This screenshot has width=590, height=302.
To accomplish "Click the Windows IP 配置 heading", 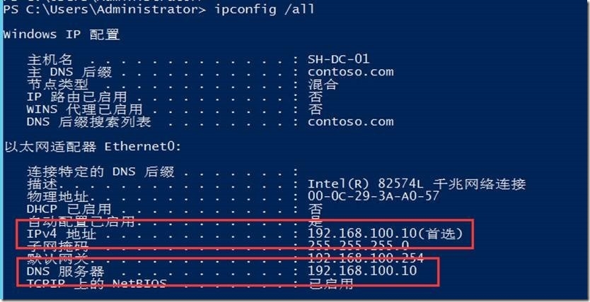I will (62, 35).
